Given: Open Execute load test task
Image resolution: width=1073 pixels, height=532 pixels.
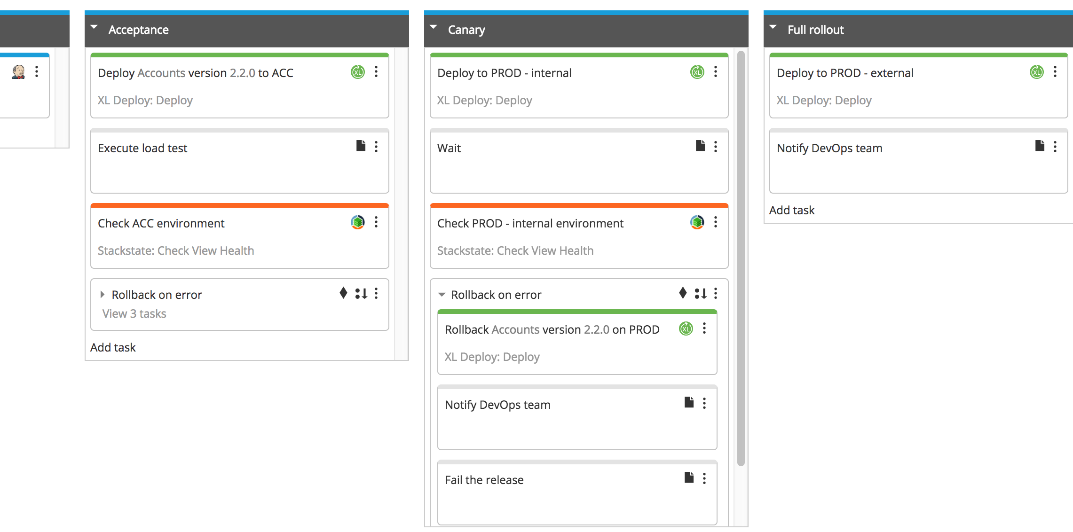Looking at the screenshot, I should [142, 148].
